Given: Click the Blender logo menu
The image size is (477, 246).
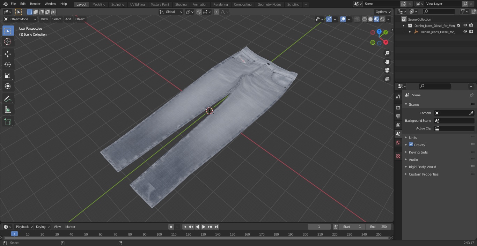Looking at the screenshot, I should click(x=5, y=4).
